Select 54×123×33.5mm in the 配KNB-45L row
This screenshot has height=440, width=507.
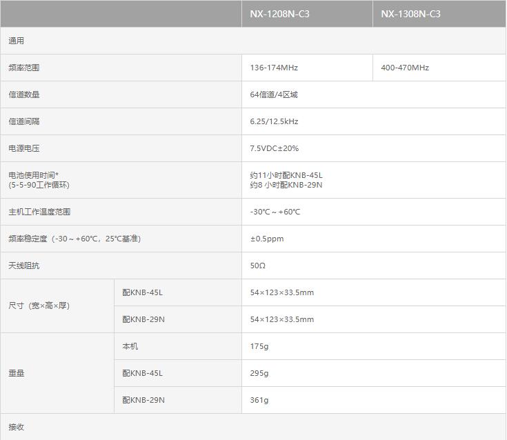point(281,292)
